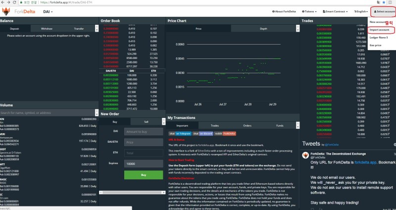The width and height of the screenshot is (396, 210).
Task: Open forkdelta.app link in the tweet
Action: point(365,162)
